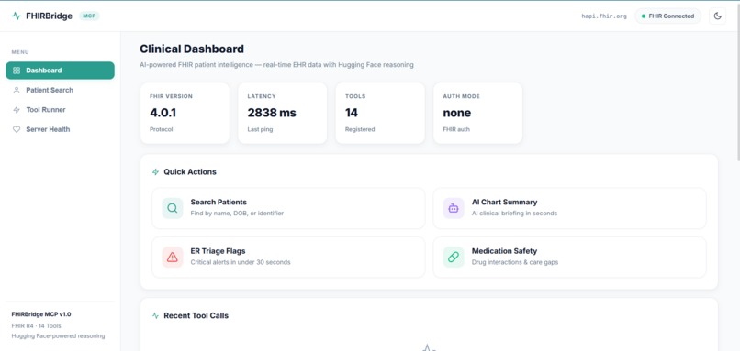Select the FHIR Version 4.0.1 card
740x351 pixels.
(185, 113)
